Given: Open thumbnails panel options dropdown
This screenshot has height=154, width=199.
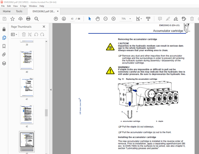Looking at the screenshot, I should 14,34.
